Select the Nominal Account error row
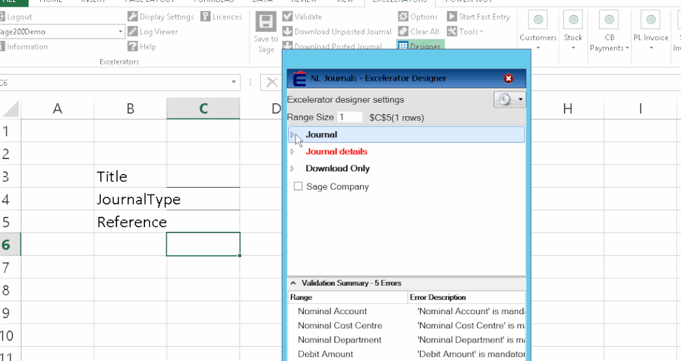This screenshot has width=681, height=361. (407, 311)
